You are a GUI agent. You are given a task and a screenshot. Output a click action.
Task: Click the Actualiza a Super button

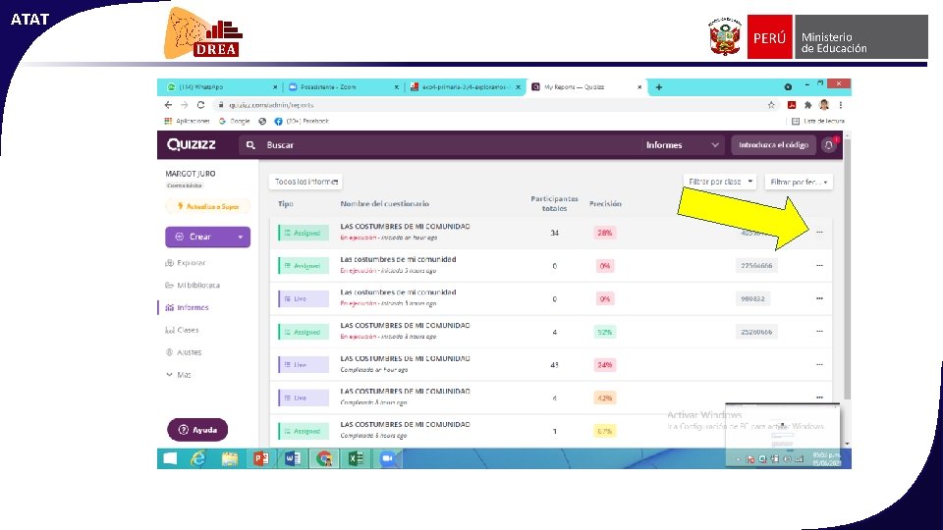[208, 206]
